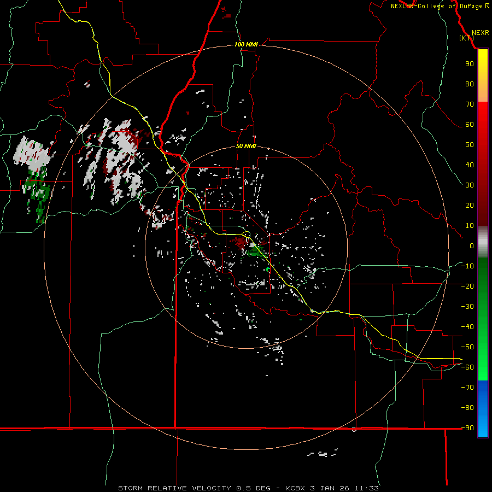The width and height of the screenshot is (492, 492).
Task: Select the -10 value on the velocity scale
Action: (x=467, y=266)
